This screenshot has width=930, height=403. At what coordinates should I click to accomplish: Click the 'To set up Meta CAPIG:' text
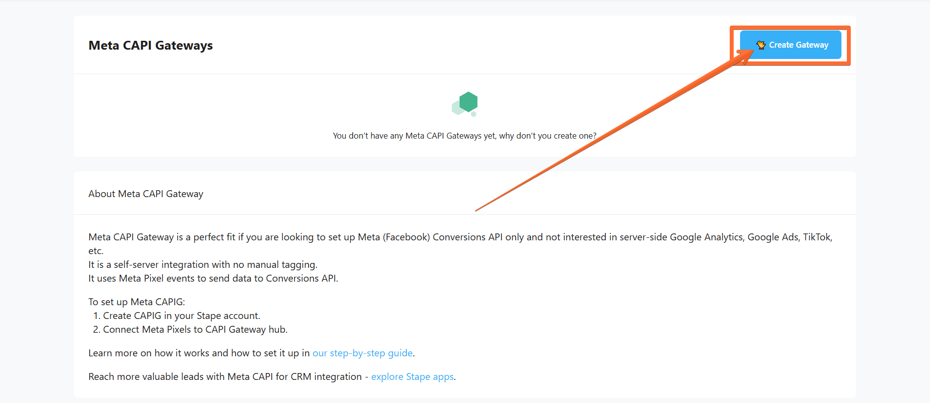click(x=137, y=302)
